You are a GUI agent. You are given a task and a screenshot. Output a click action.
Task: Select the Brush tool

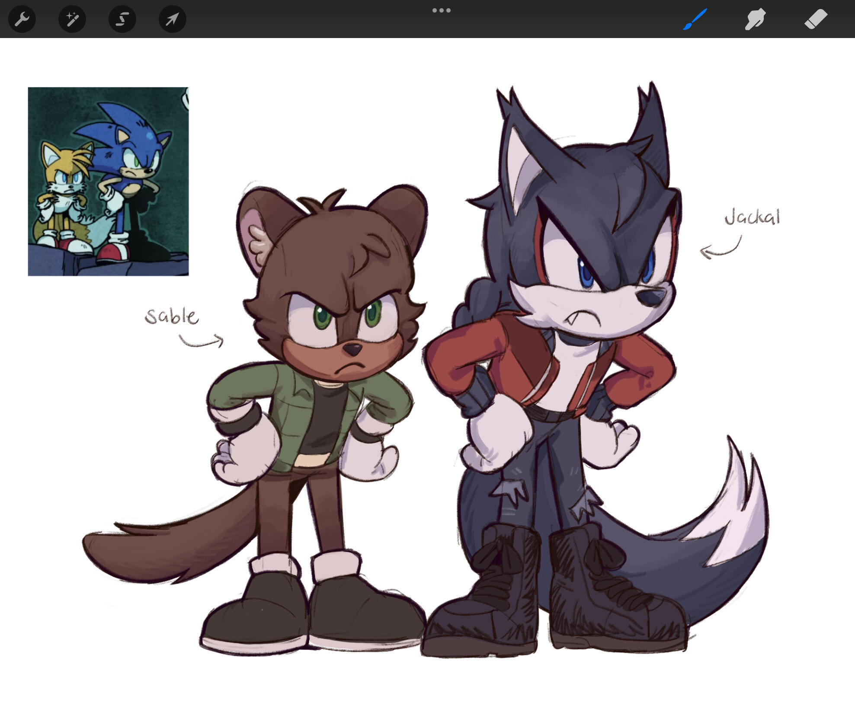[x=695, y=19]
